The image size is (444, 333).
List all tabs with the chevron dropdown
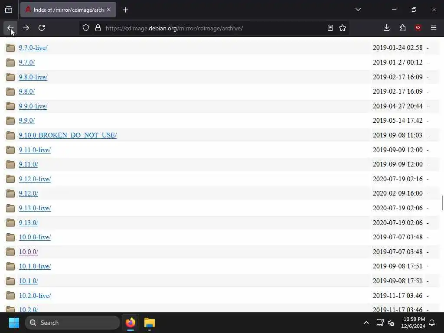358,10
